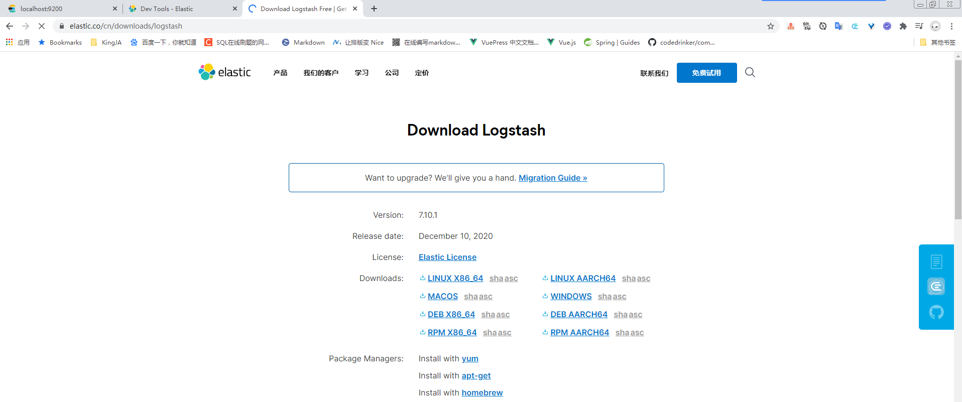Open the 我们的客户 navigation menu

tap(321, 73)
